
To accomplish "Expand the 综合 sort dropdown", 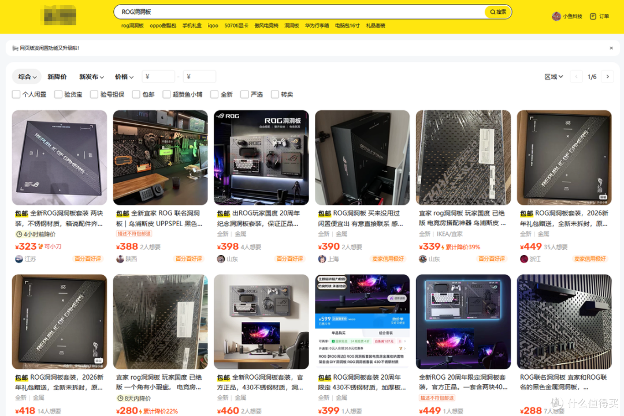I will (27, 77).
